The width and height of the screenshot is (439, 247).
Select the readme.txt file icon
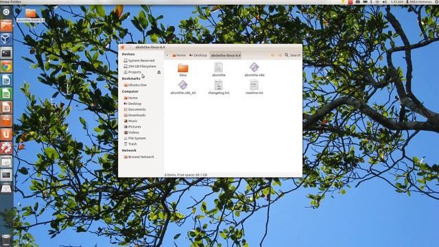pos(254,85)
